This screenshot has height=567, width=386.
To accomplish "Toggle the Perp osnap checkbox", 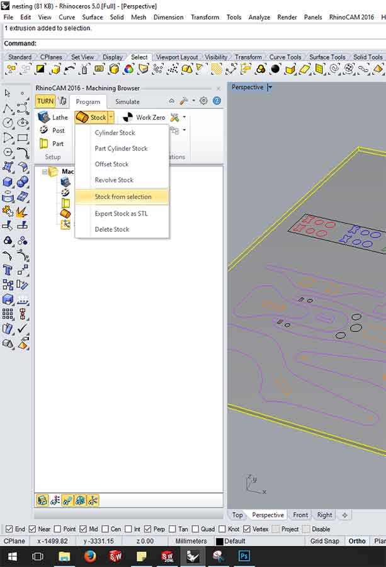I will (147, 529).
